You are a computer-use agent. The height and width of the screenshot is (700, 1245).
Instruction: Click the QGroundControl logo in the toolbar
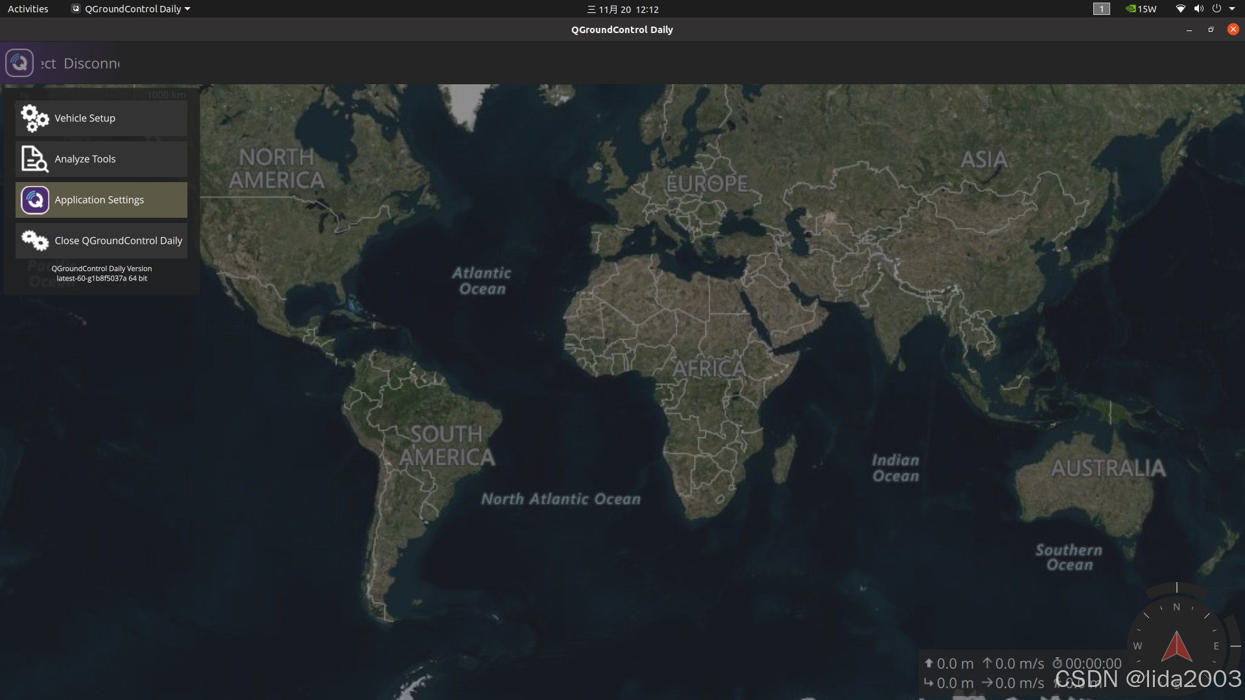pyautogui.click(x=19, y=64)
